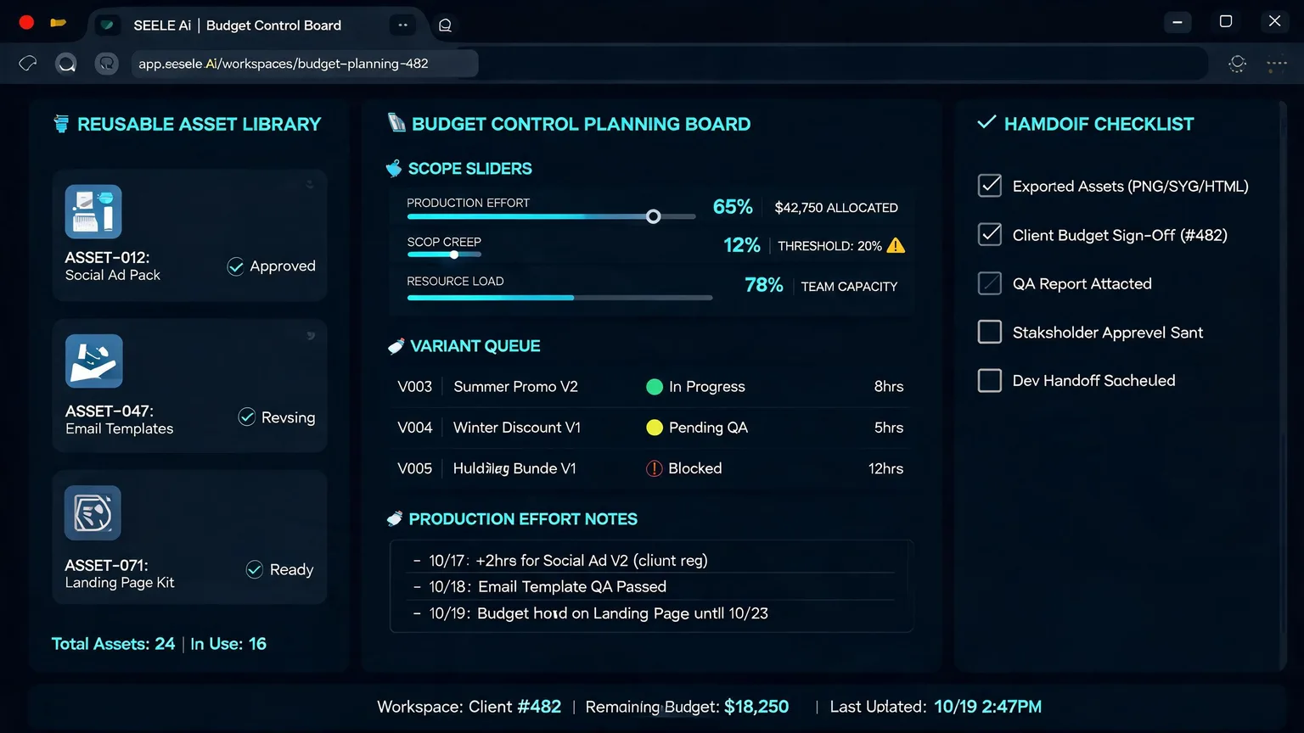Open the browser three-dot menu at top right
This screenshot has height=733, width=1304.
pos(1276,64)
